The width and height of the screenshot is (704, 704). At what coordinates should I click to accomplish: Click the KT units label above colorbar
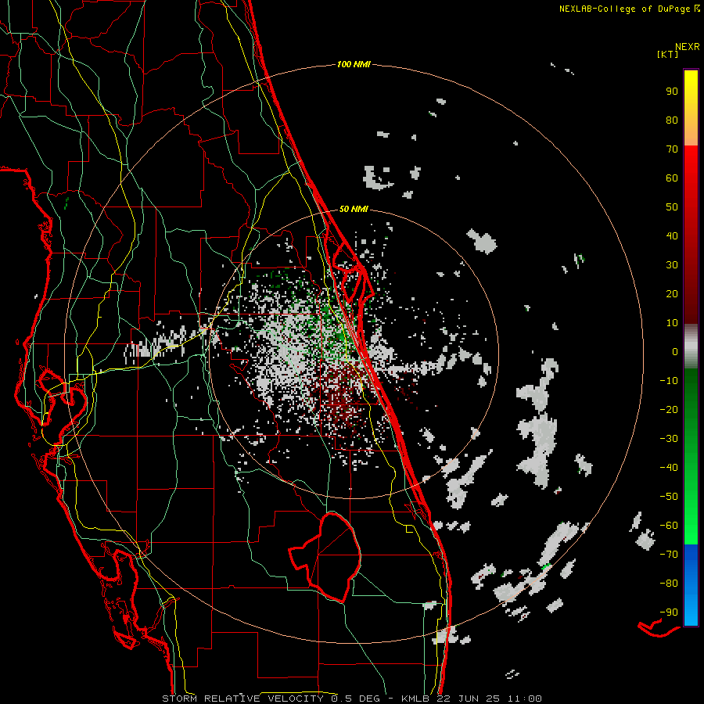(x=668, y=54)
